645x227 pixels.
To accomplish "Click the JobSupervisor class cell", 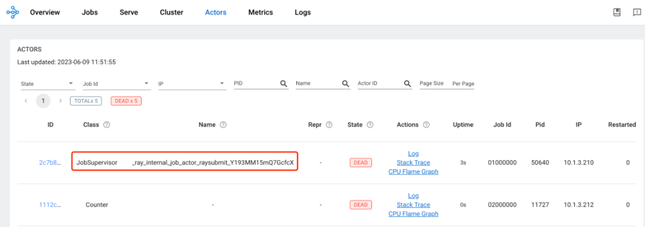I will pyautogui.click(x=97, y=163).
